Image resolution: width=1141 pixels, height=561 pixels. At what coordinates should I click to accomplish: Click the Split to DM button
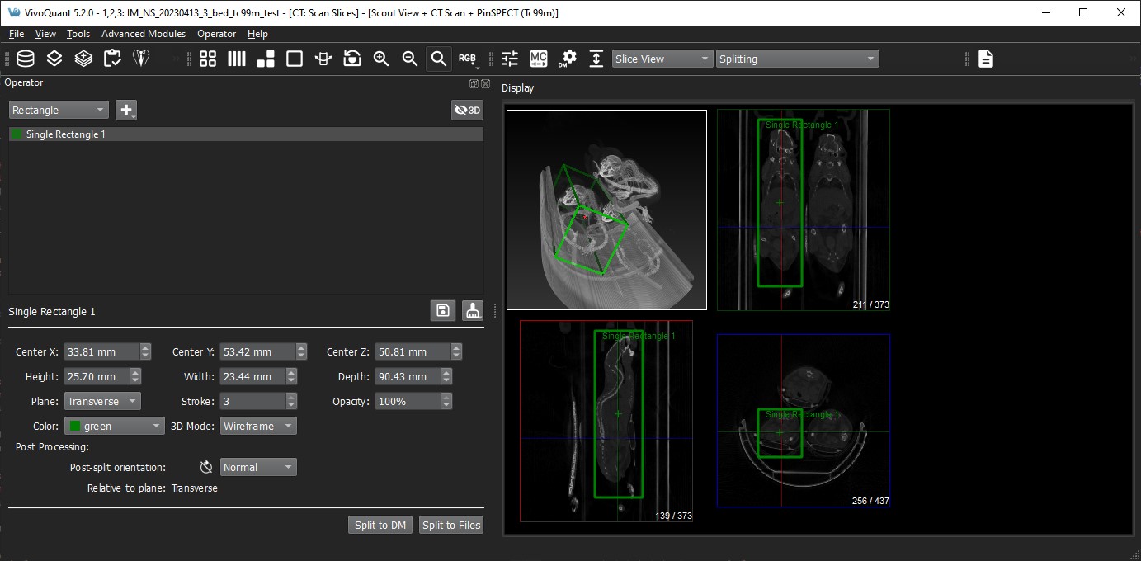tap(380, 525)
